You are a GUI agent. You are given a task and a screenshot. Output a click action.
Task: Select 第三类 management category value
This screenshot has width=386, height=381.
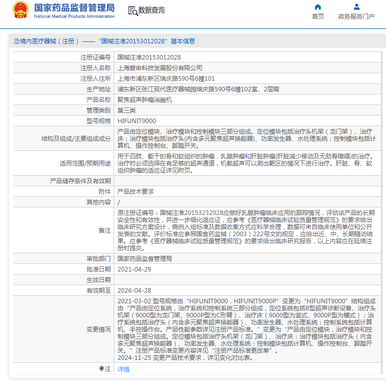click(x=126, y=110)
